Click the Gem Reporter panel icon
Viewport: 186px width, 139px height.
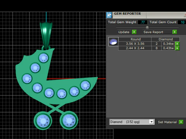coord(109,15)
